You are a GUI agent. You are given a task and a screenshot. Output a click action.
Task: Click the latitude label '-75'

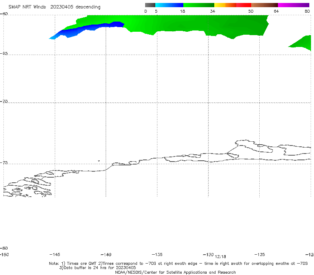click(x=4, y=163)
